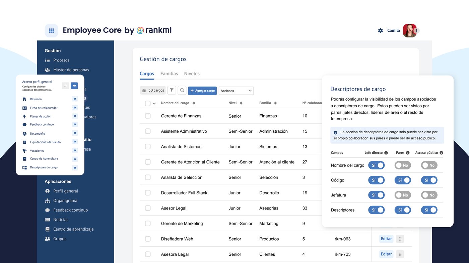
Task: Check the checkbox on the Gerente de Finanzas row
Action: tap(148, 116)
